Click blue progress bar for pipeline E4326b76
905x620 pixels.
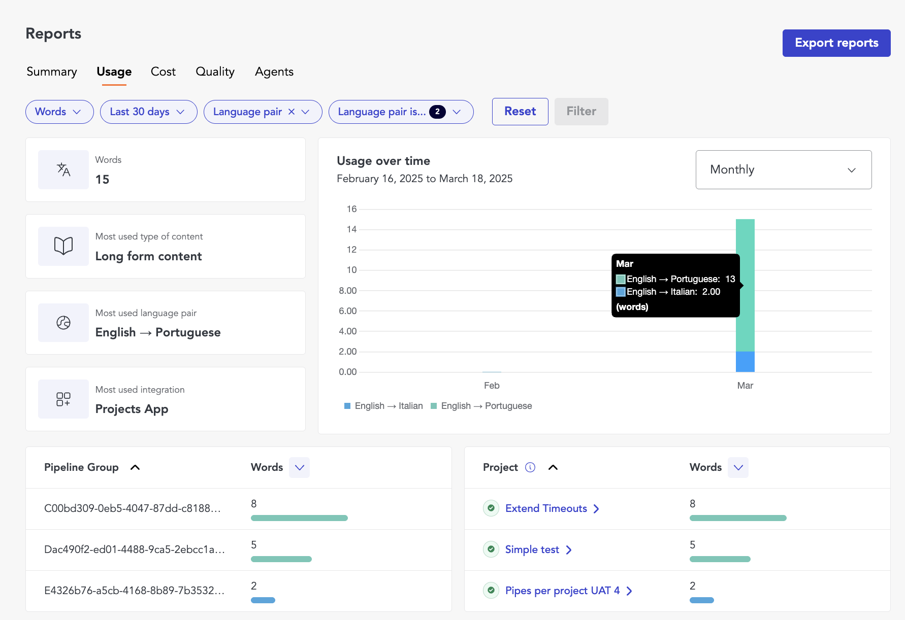tap(263, 600)
